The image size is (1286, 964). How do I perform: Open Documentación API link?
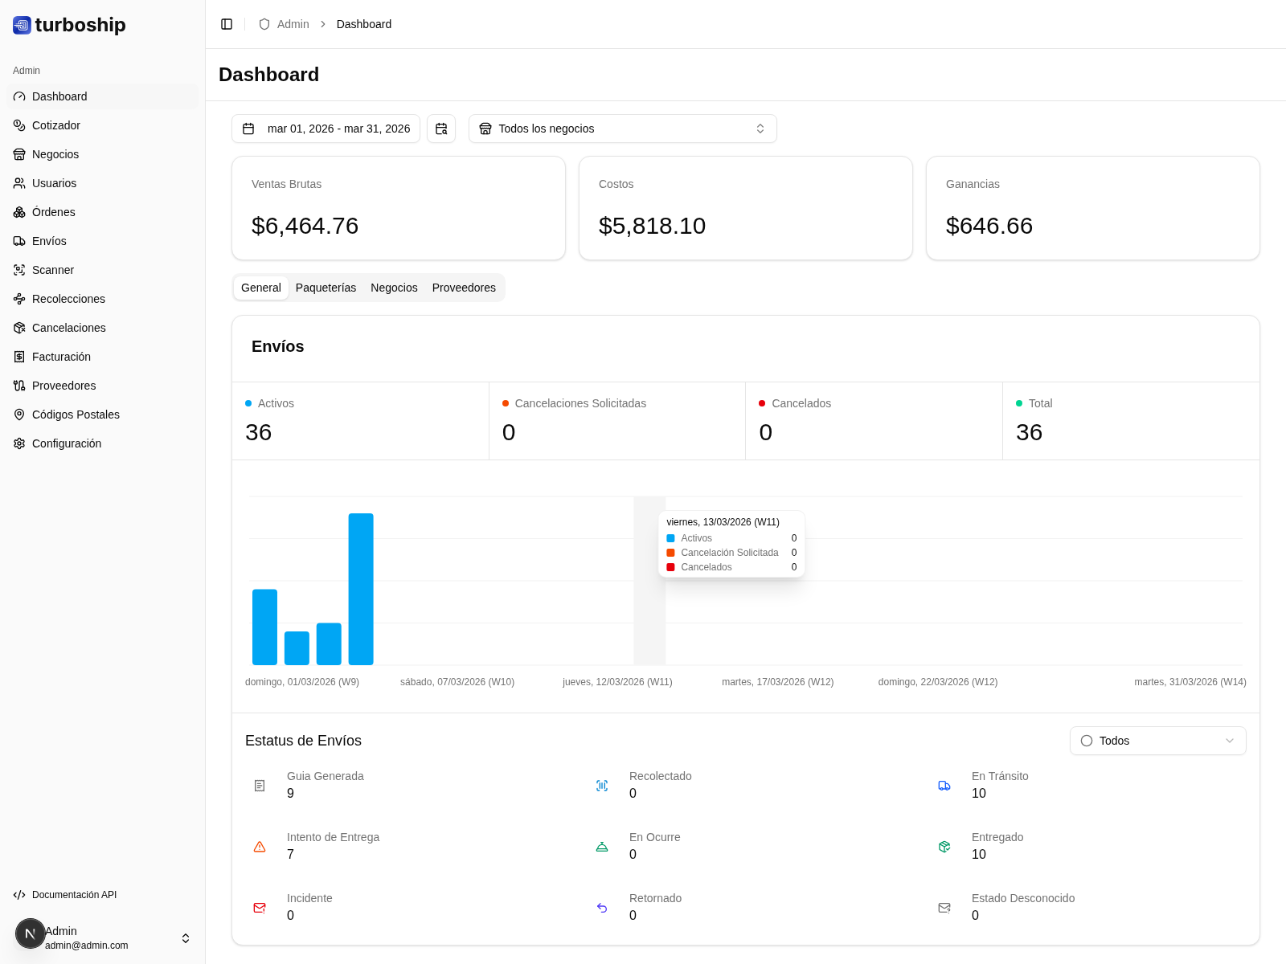[x=74, y=895]
